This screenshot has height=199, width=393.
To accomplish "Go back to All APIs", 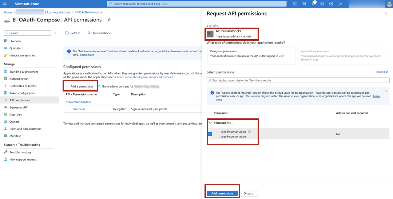I will tap(213, 25).
